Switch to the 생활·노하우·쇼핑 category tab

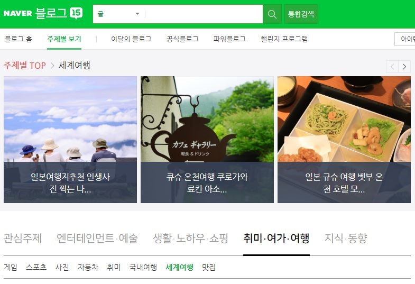[x=190, y=238]
